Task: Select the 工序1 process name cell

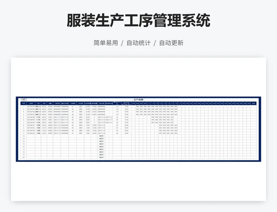Action: [80, 106]
